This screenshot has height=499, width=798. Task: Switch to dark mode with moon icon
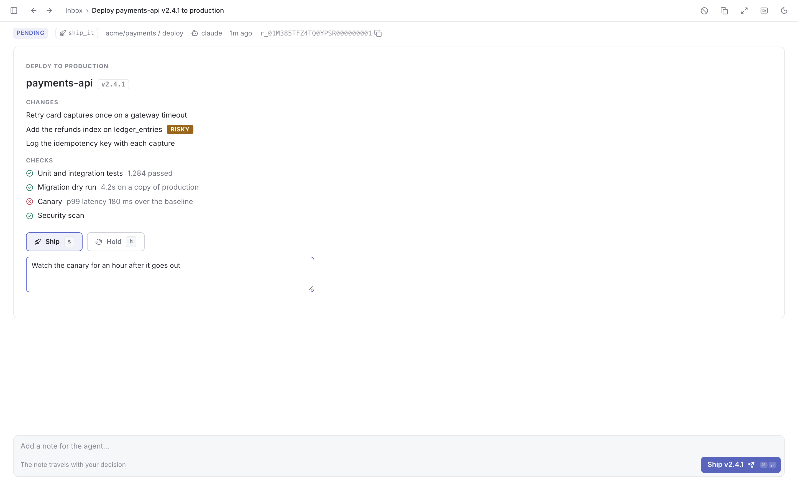[x=784, y=11]
